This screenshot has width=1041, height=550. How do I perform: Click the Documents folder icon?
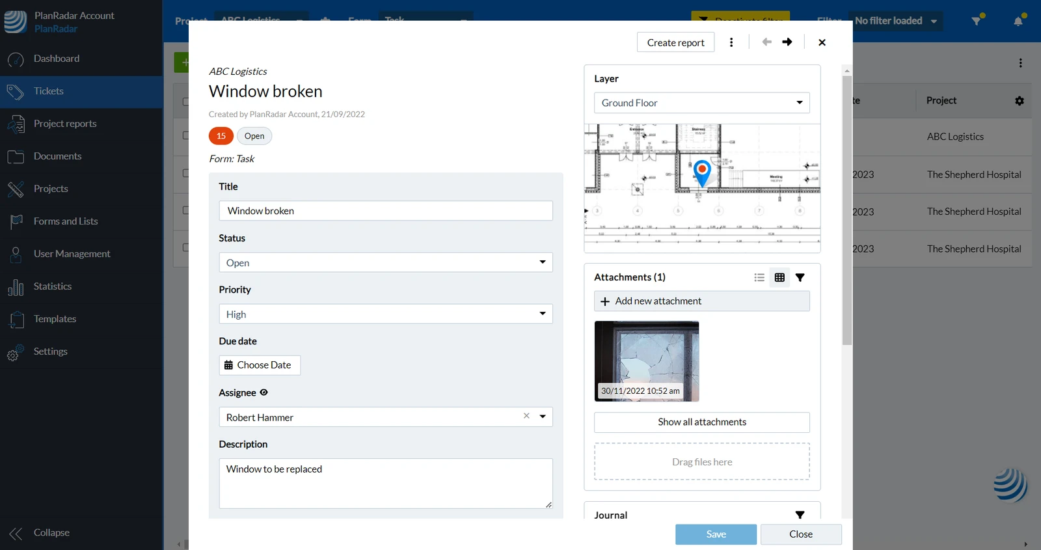[16, 157]
